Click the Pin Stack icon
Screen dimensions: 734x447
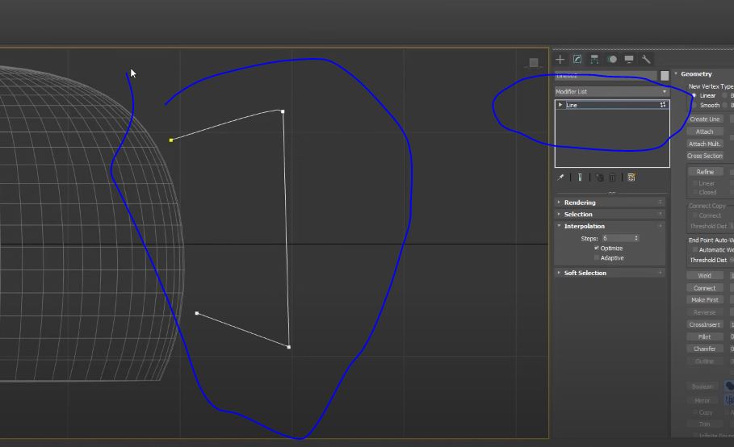click(x=561, y=178)
